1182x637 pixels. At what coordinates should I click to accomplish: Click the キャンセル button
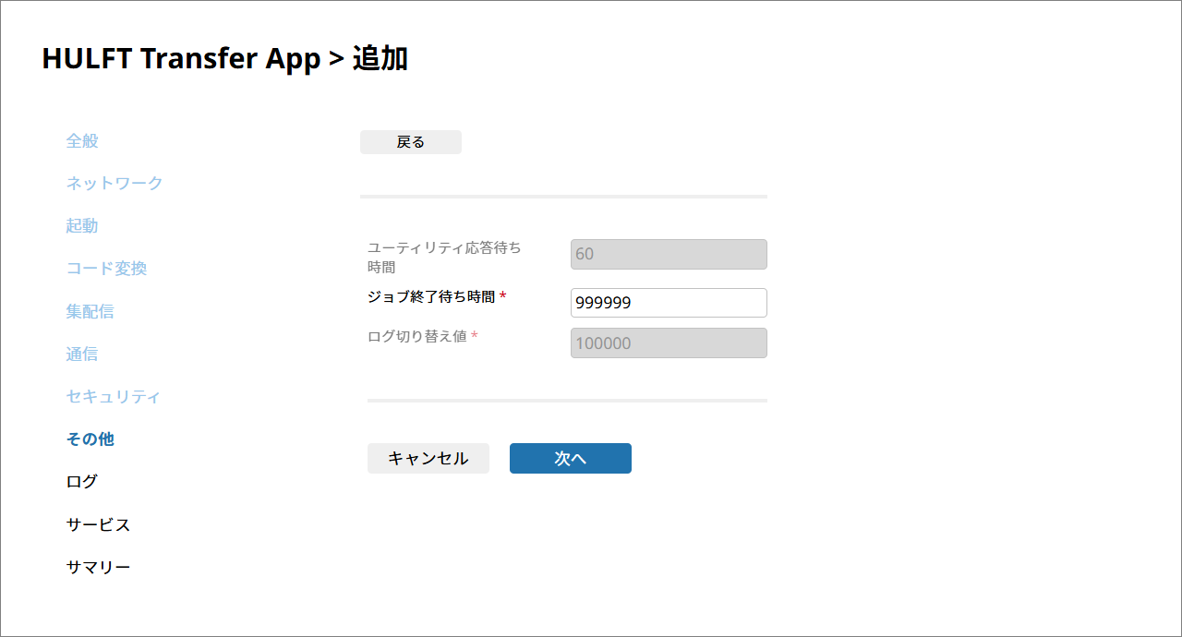pos(428,459)
